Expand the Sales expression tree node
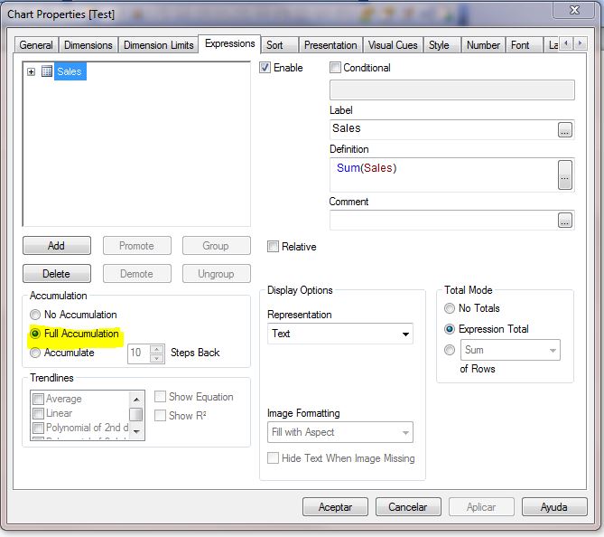The height and width of the screenshot is (537, 604). pyautogui.click(x=31, y=71)
